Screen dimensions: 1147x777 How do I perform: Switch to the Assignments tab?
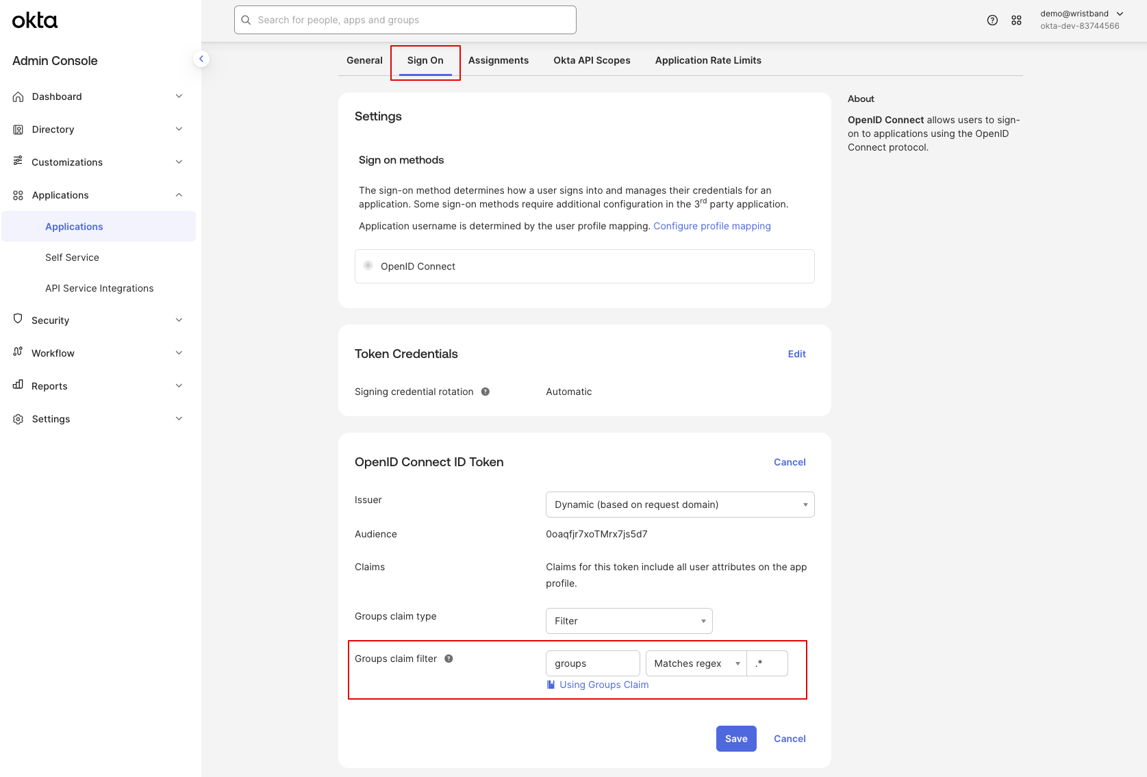[x=499, y=60]
